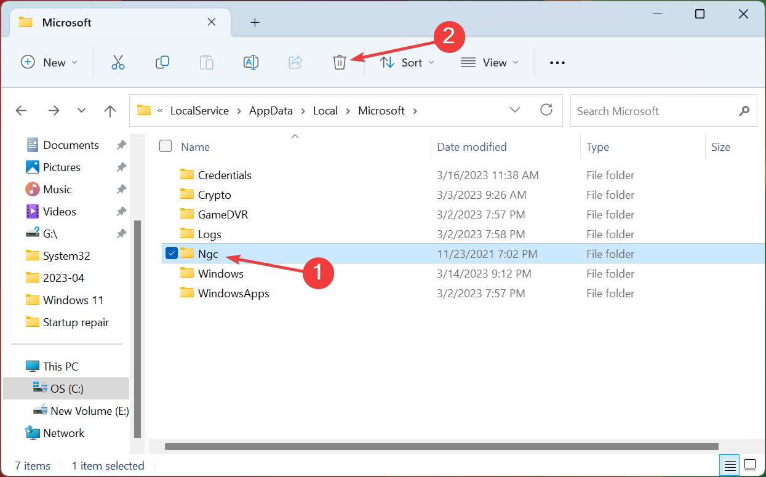Navigate to LocalService in address bar
This screenshot has width=766, height=477.
(x=199, y=111)
